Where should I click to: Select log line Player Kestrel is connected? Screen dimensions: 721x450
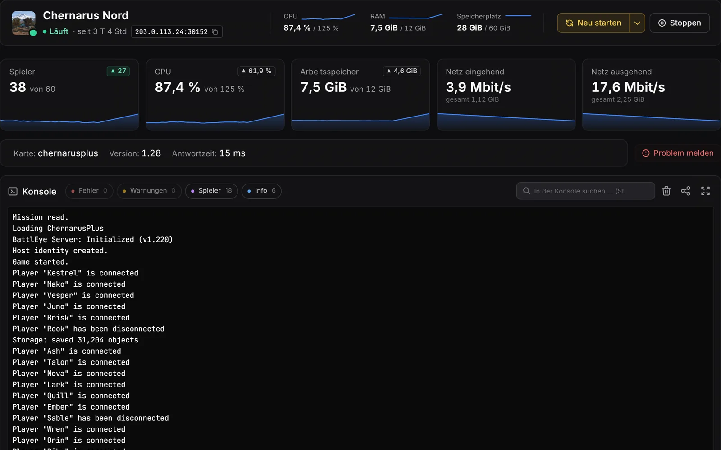click(x=75, y=273)
